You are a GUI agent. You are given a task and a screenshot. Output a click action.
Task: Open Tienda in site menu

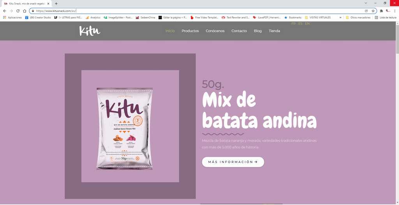pyautogui.click(x=274, y=31)
